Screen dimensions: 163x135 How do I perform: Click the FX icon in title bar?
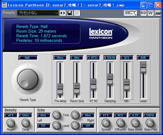[4, 5]
